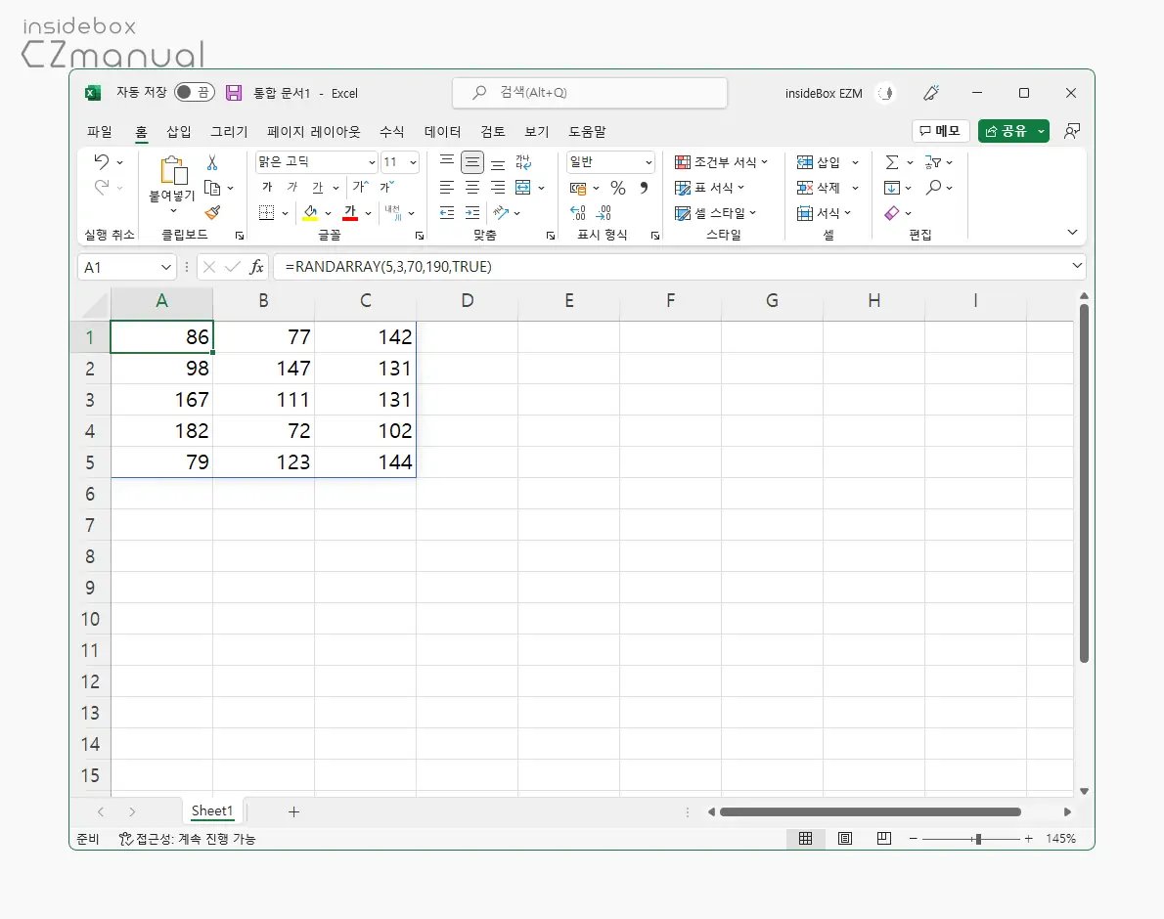Viewport: 1164px width, 919px height.
Task: Click the Clear eraser icon
Action: click(x=892, y=213)
